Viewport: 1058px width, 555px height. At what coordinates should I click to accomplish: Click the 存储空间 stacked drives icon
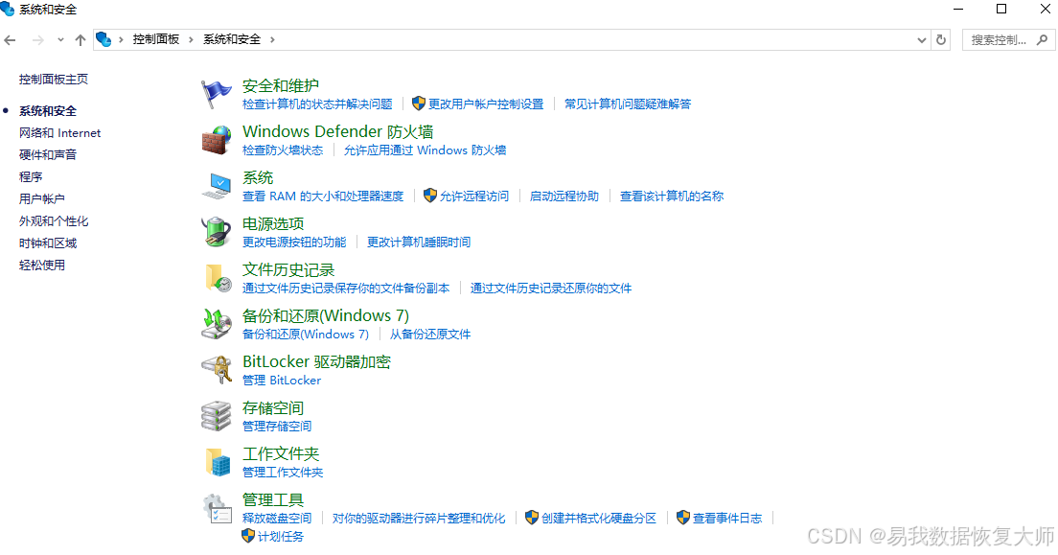pos(216,415)
